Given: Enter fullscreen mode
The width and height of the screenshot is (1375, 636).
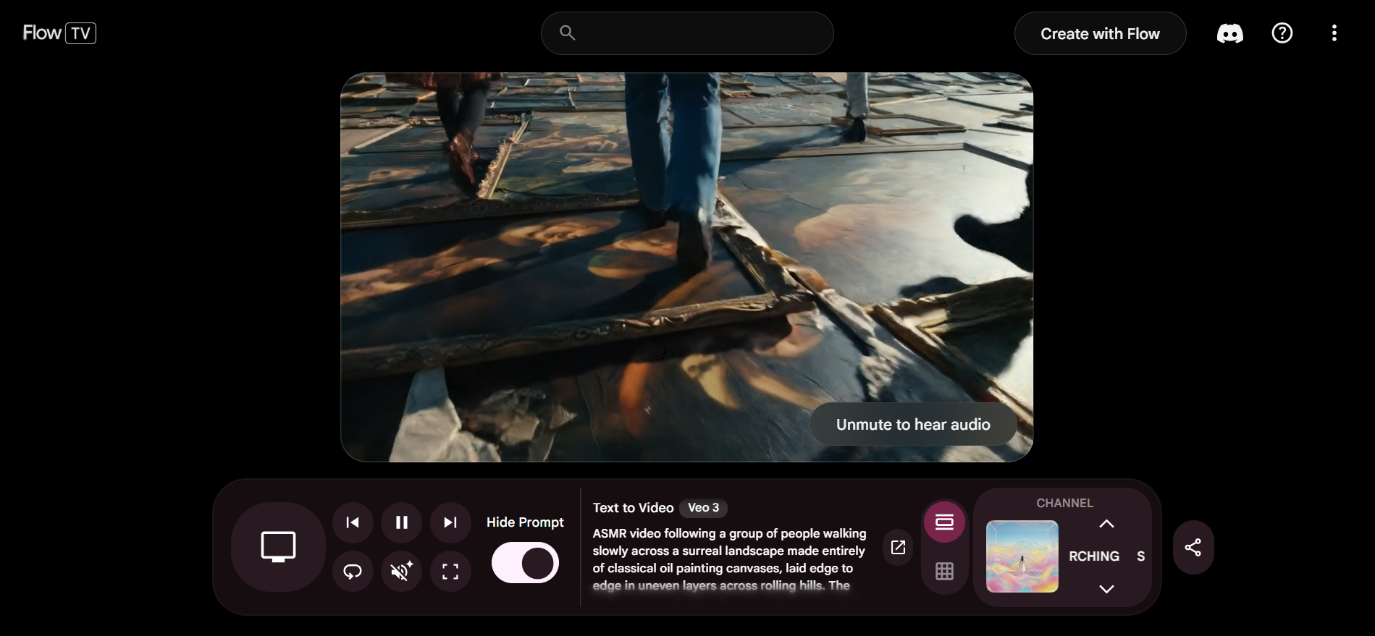Looking at the screenshot, I should (x=450, y=572).
